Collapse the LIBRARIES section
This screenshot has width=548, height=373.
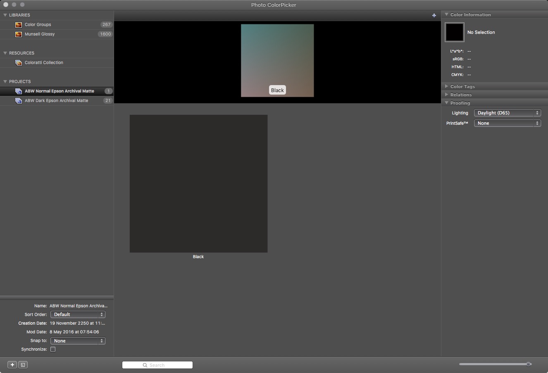click(5, 15)
